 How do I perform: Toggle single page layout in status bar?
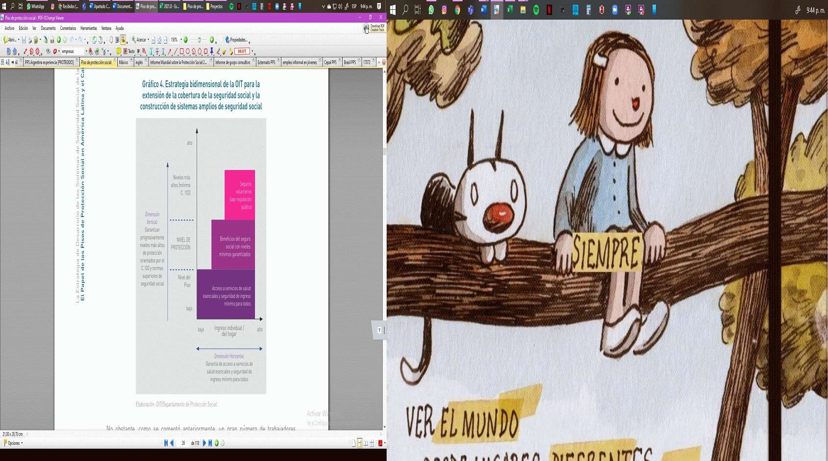click(353, 443)
